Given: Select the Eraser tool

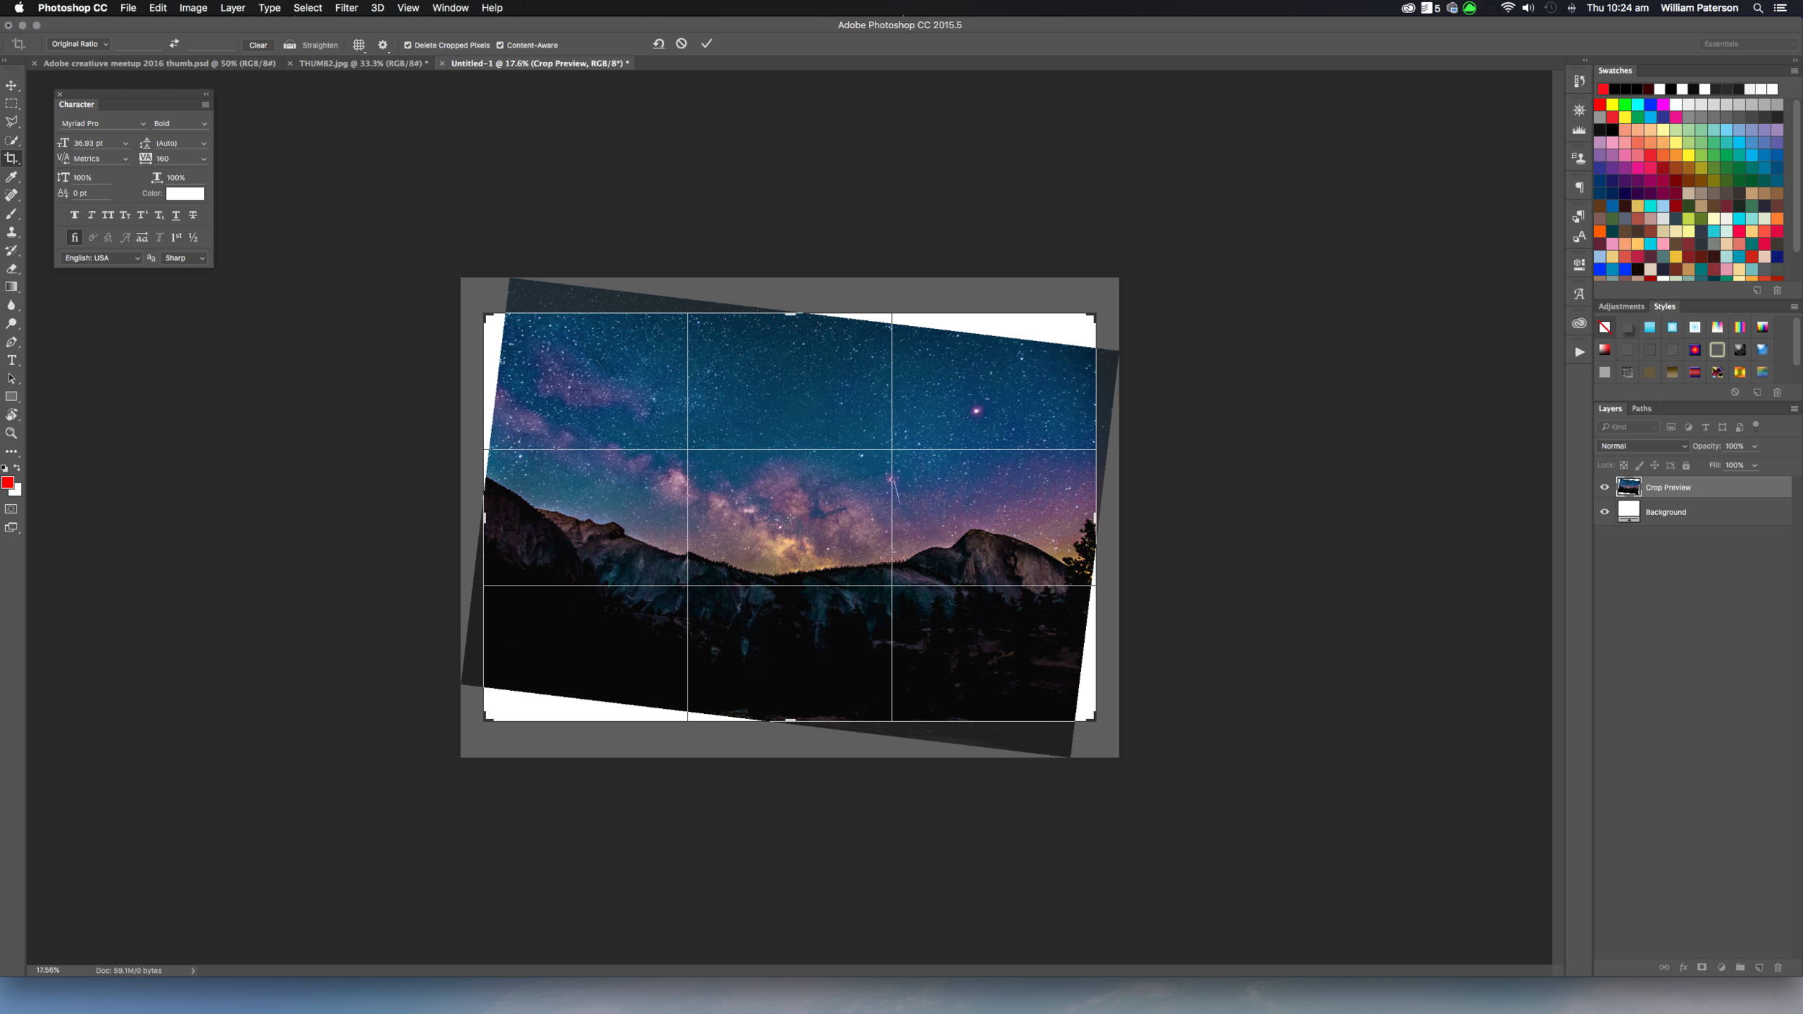Looking at the screenshot, I should [x=12, y=268].
